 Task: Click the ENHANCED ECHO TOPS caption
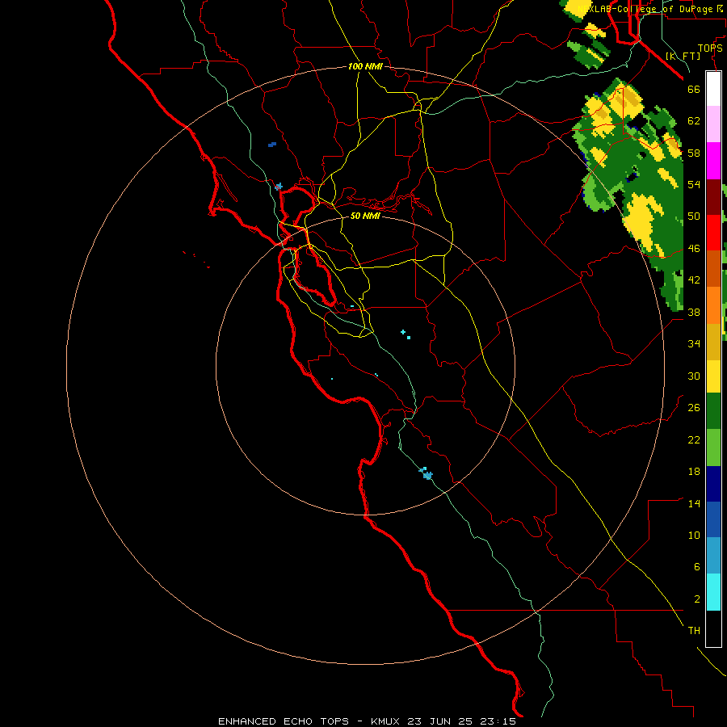point(283,721)
